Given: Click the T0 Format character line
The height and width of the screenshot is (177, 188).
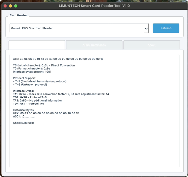Looking at the screenshot, I should 32,69.
